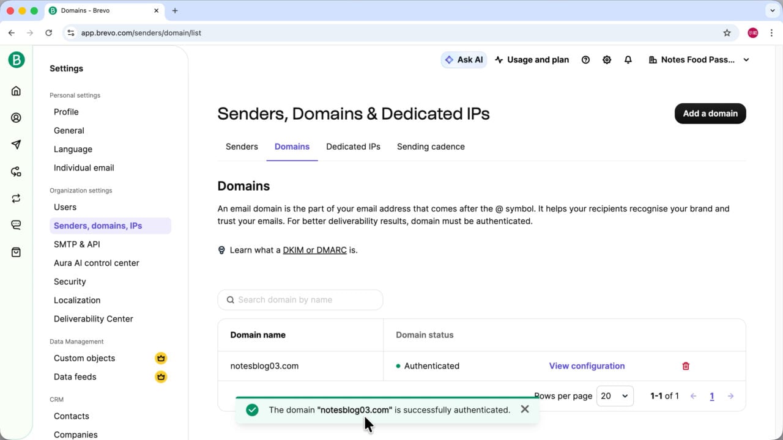Open the Automations icon in left rail
The height and width of the screenshot is (440, 783).
(x=17, y=172)
